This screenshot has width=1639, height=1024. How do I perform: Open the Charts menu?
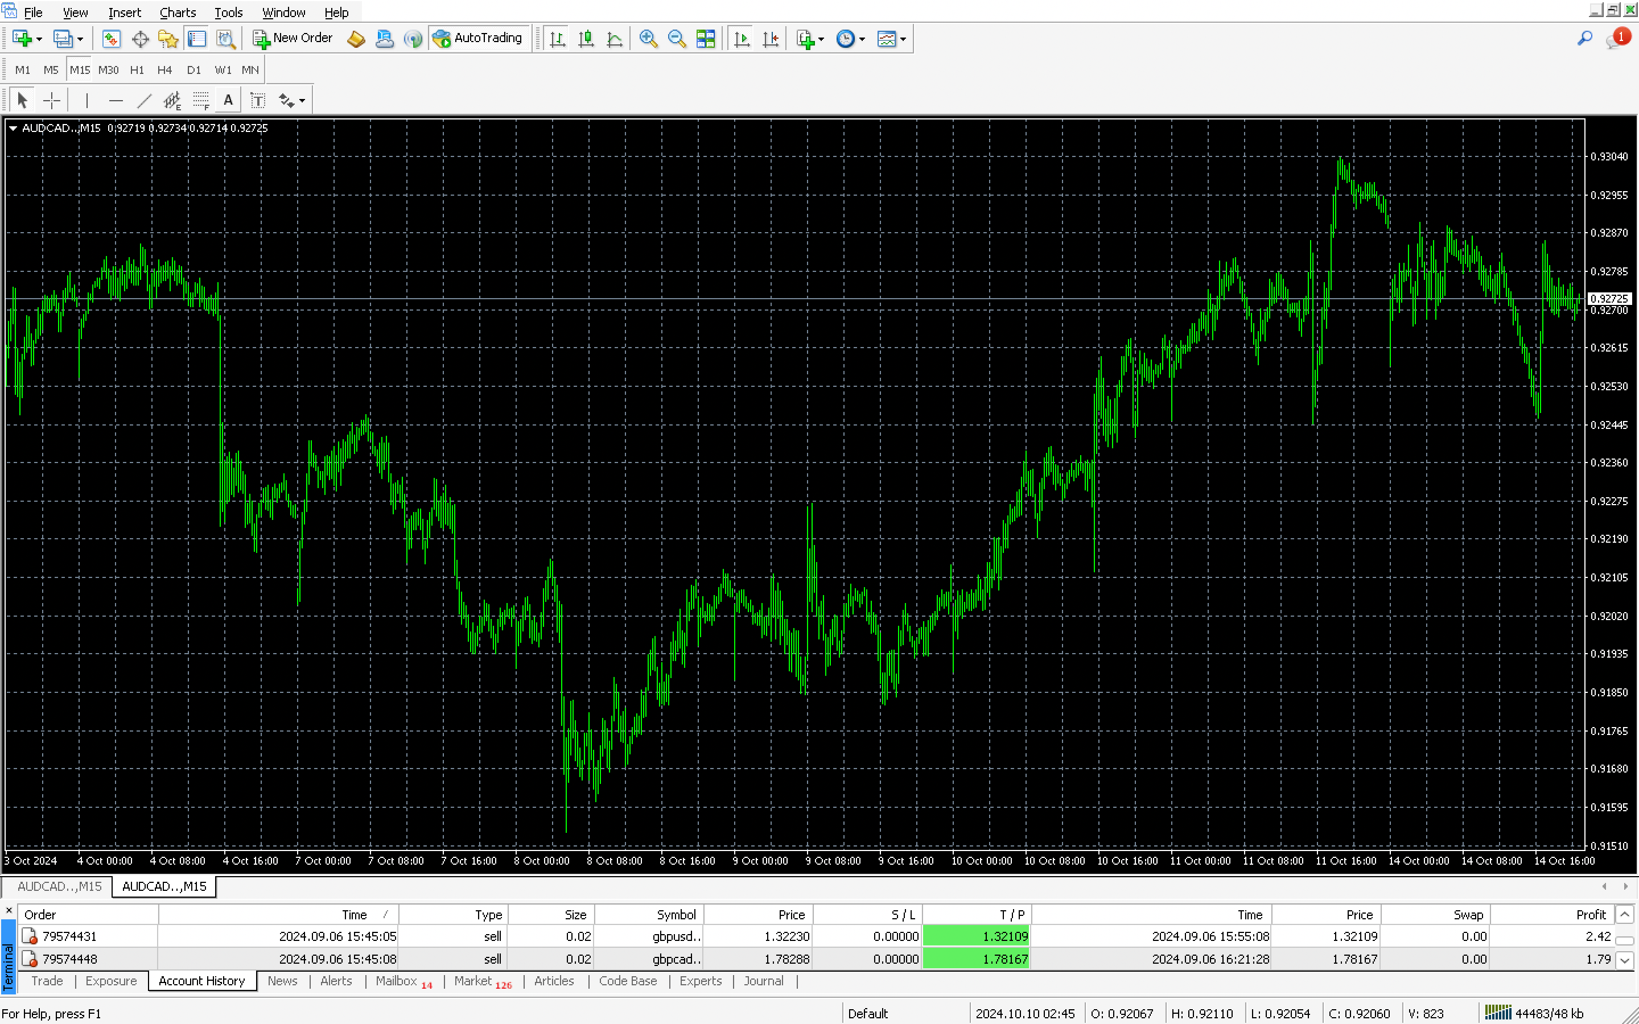pyautogui.click(x=178, y=12)
